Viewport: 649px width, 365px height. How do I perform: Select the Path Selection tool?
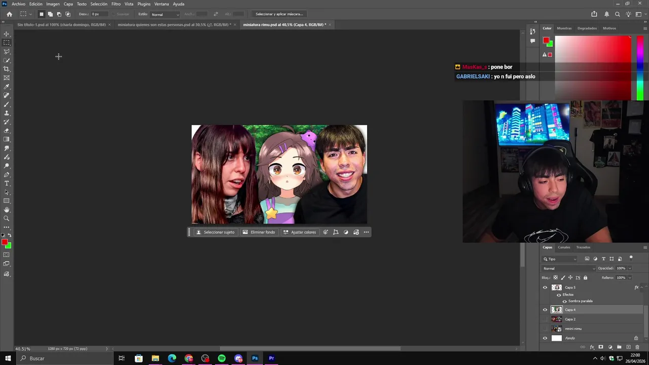tap(7, 192)
